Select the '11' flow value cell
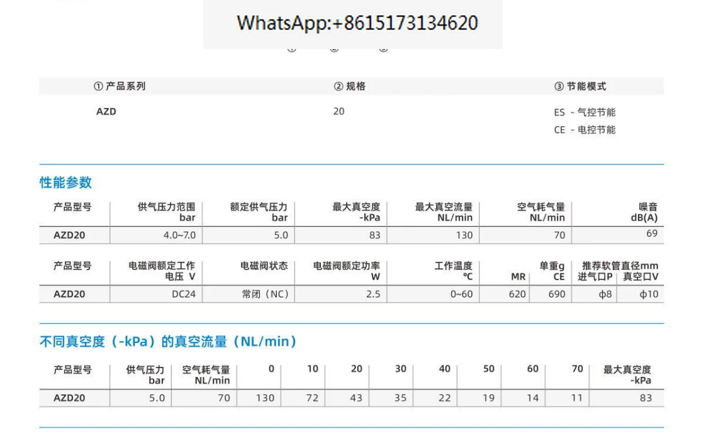This screenshot has height=436, width=706. pyautogui.click(x=577, y=398)
